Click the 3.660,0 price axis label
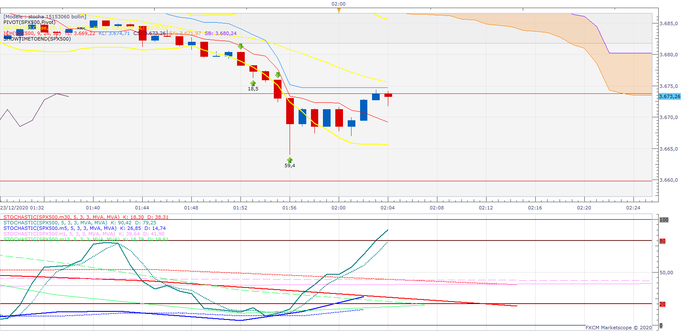 pos(668,180)
